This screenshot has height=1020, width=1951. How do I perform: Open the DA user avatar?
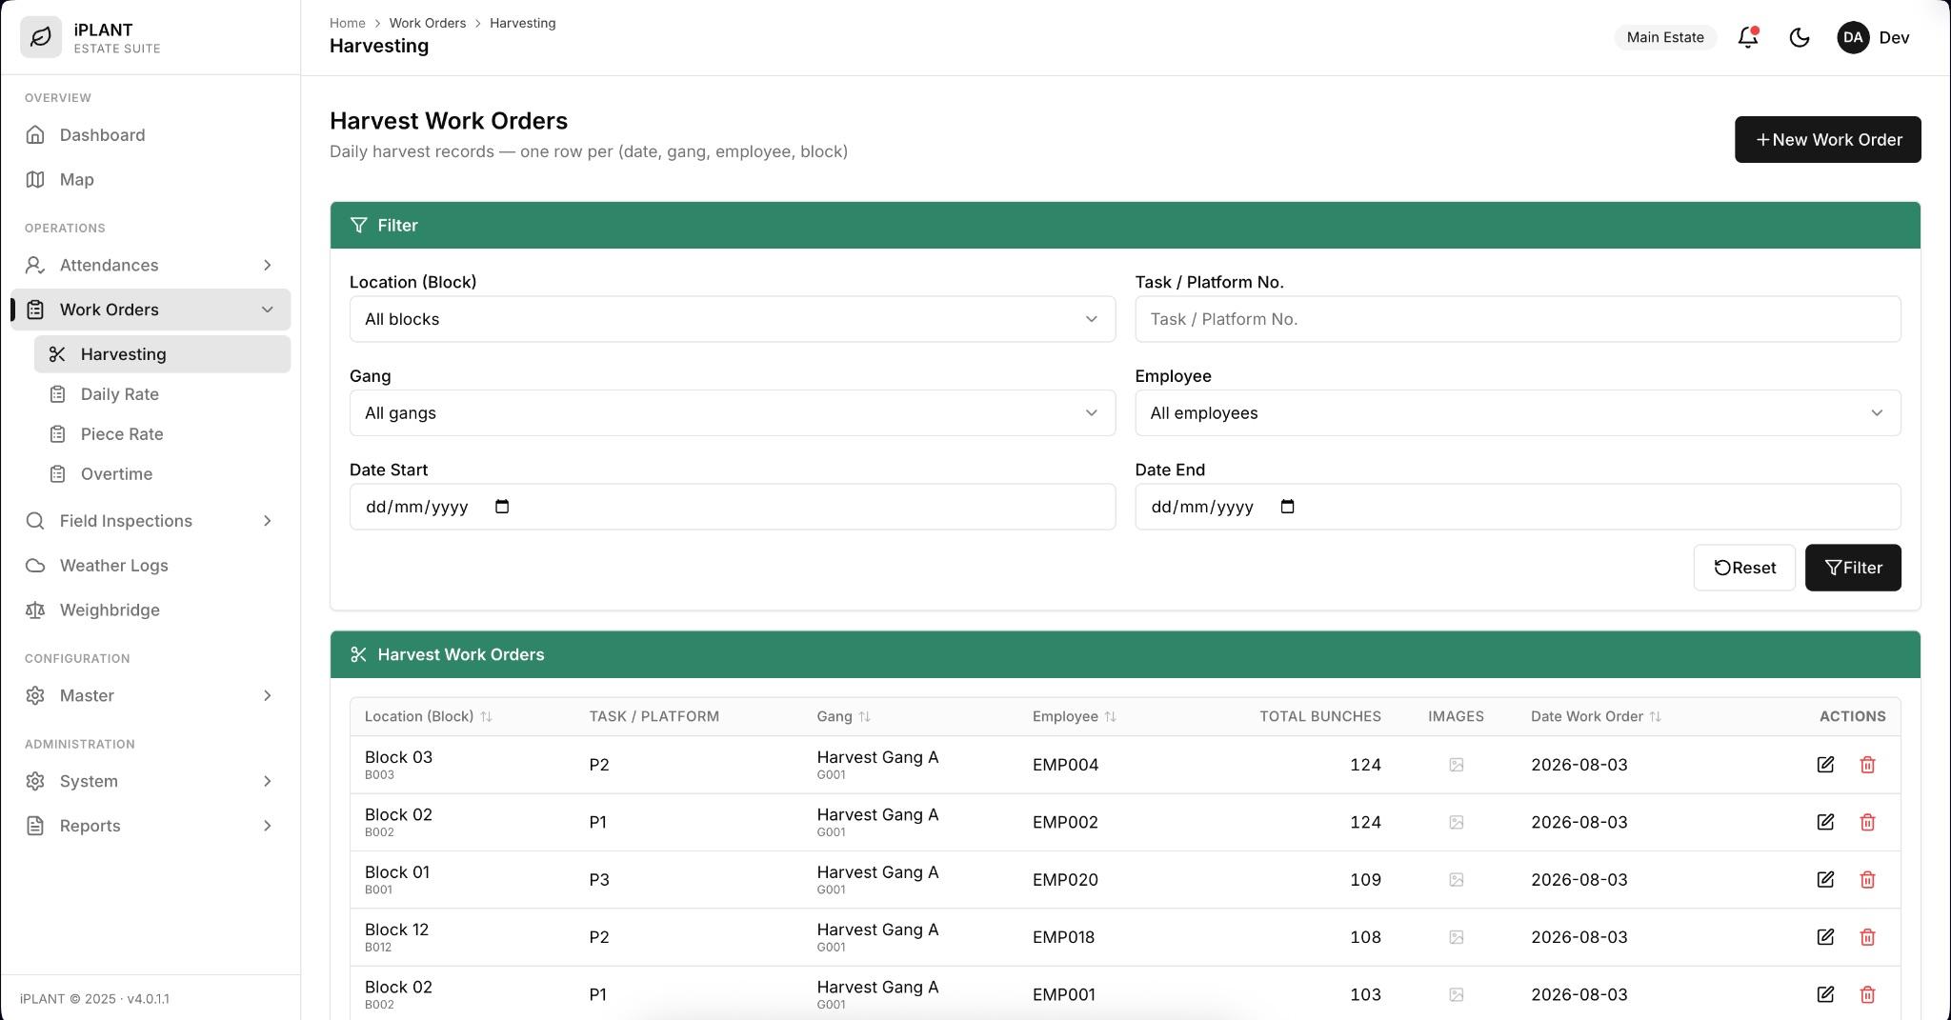[x=1852, y=37]
